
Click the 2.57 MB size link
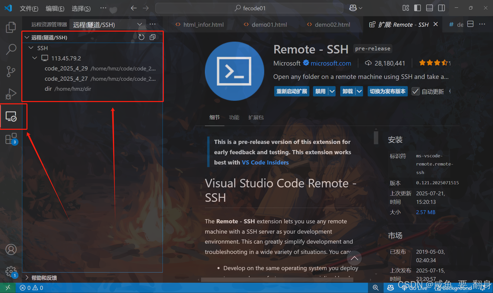(x=426, y=212)
